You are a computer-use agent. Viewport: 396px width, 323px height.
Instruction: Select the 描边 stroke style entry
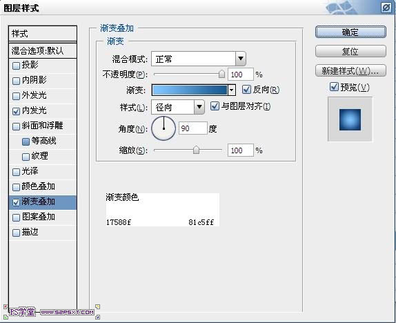43,233
